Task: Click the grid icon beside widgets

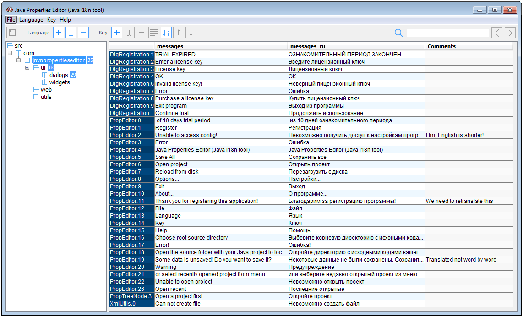Action: coord(45,82)
